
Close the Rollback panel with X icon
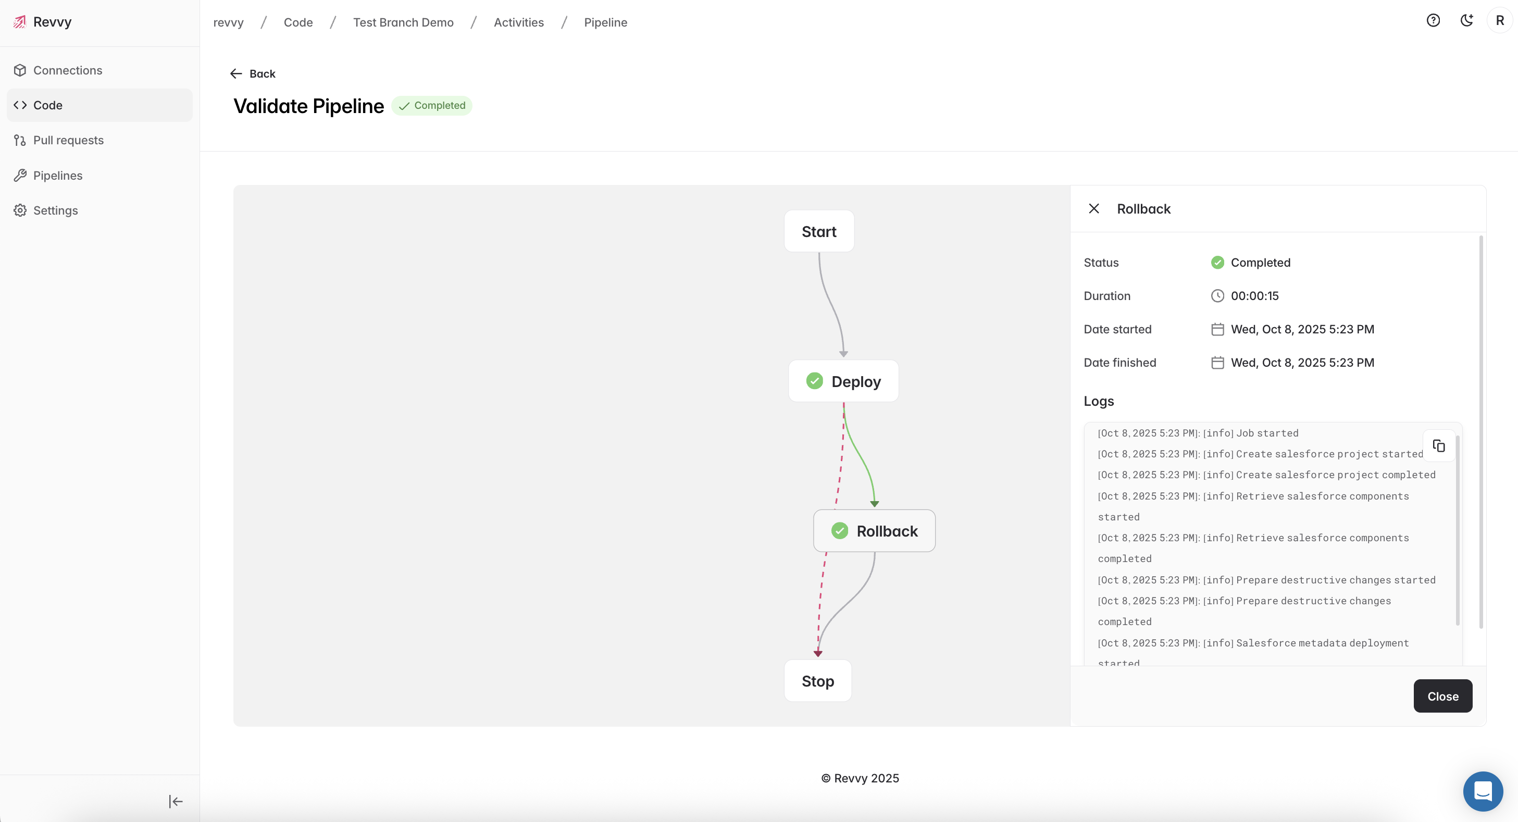1094,208
